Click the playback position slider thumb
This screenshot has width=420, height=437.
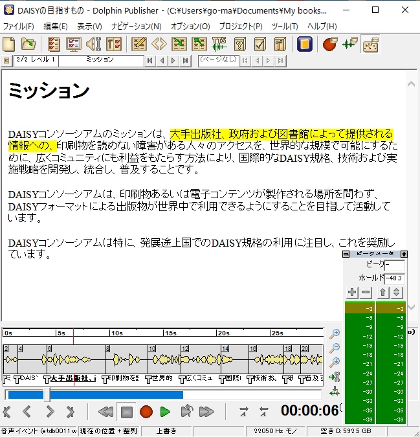pos(47,394)
